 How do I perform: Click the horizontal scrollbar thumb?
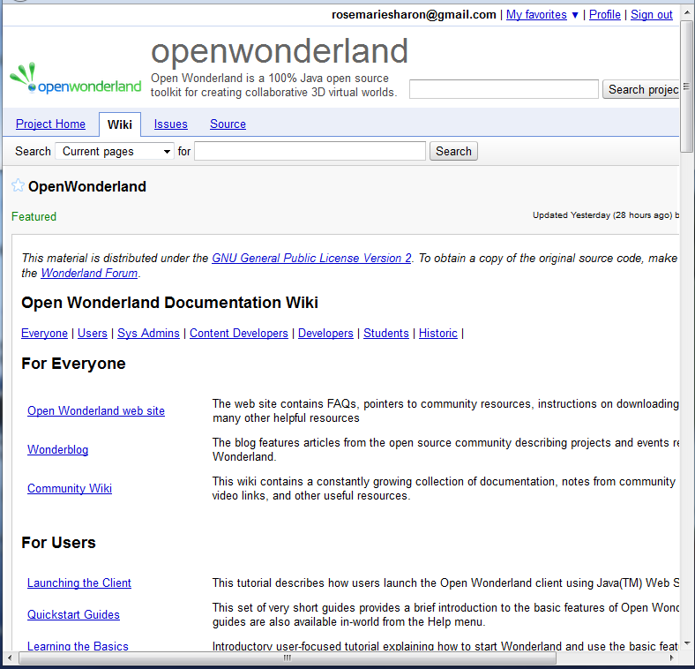coord(288,658)
